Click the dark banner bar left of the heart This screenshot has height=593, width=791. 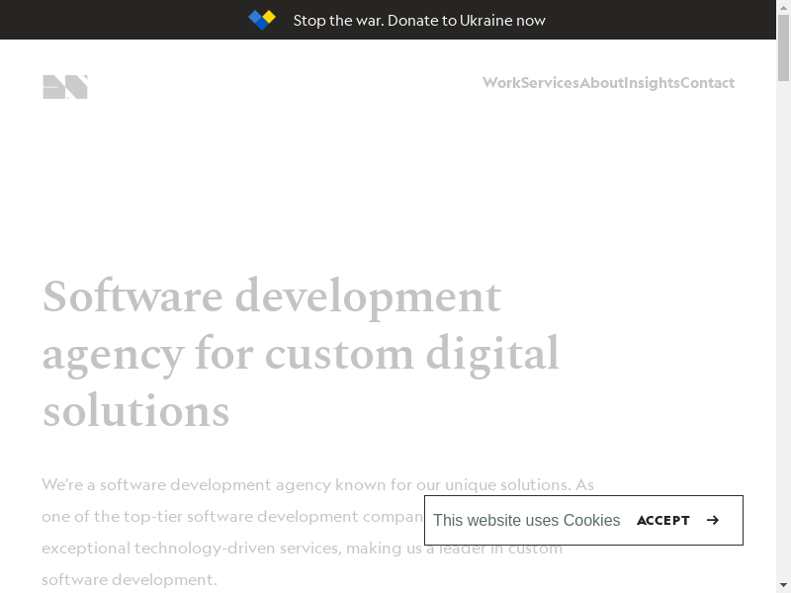(x=119, y=20)
